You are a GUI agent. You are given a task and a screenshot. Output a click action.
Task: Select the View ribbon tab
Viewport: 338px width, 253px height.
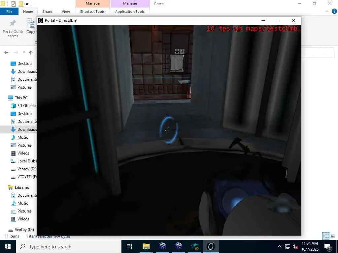(x=66, y=12)
